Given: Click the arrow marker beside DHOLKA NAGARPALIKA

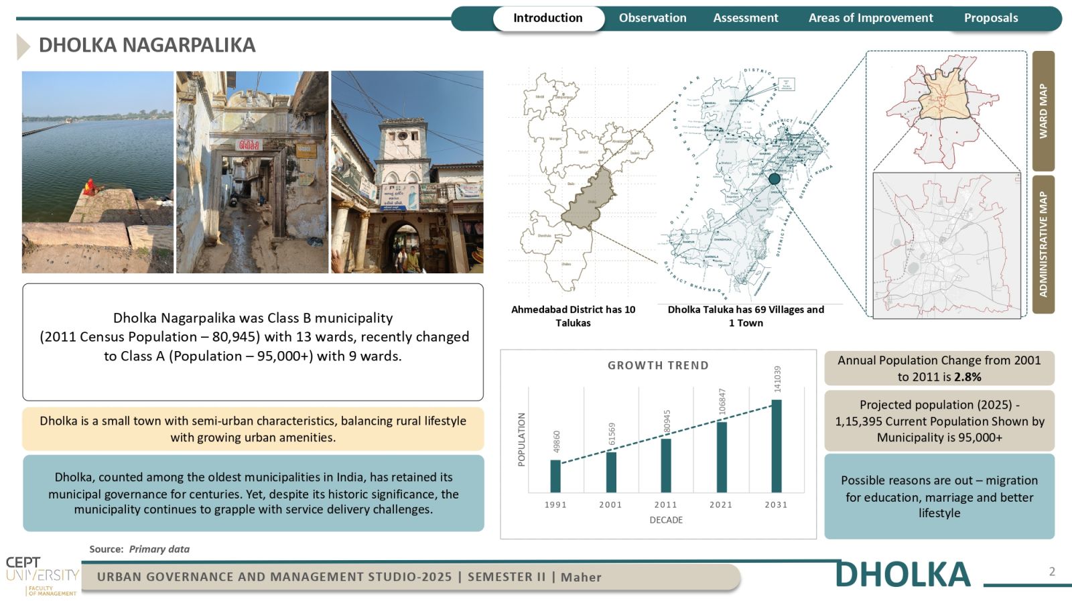Looking at the screenshot, I should tap(23, 47).
